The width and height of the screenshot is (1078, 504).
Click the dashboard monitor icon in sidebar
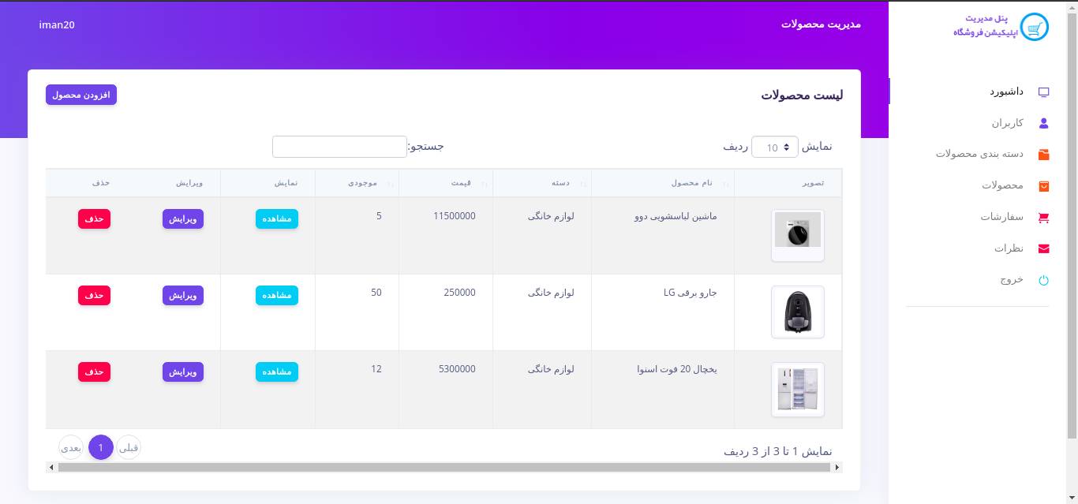click(1043, 91)
